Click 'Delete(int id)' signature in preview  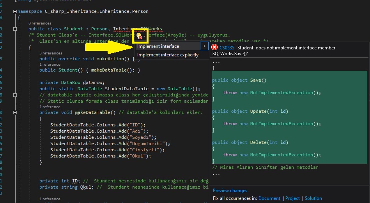(269, 142)
